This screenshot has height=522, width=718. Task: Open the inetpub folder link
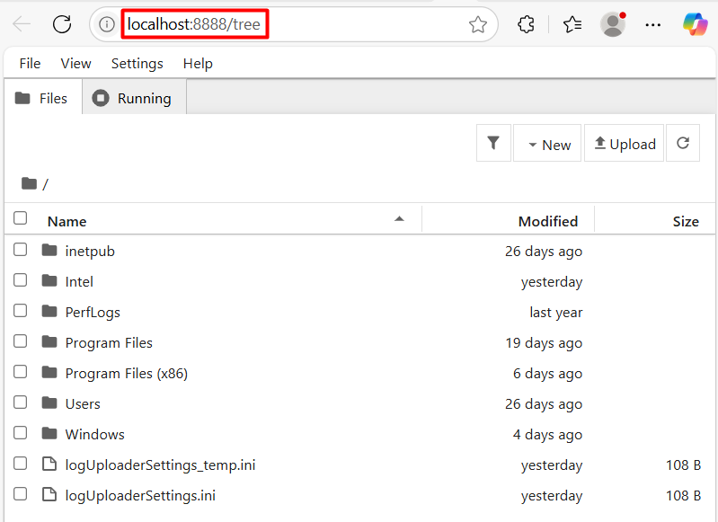coord(90,251)
